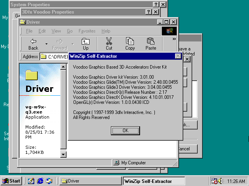249x186 pixels.
Task: Click the Windows logo throbber icon
Action: point(169,31)
